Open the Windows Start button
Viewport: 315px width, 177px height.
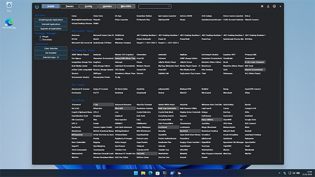click(136, 173)
